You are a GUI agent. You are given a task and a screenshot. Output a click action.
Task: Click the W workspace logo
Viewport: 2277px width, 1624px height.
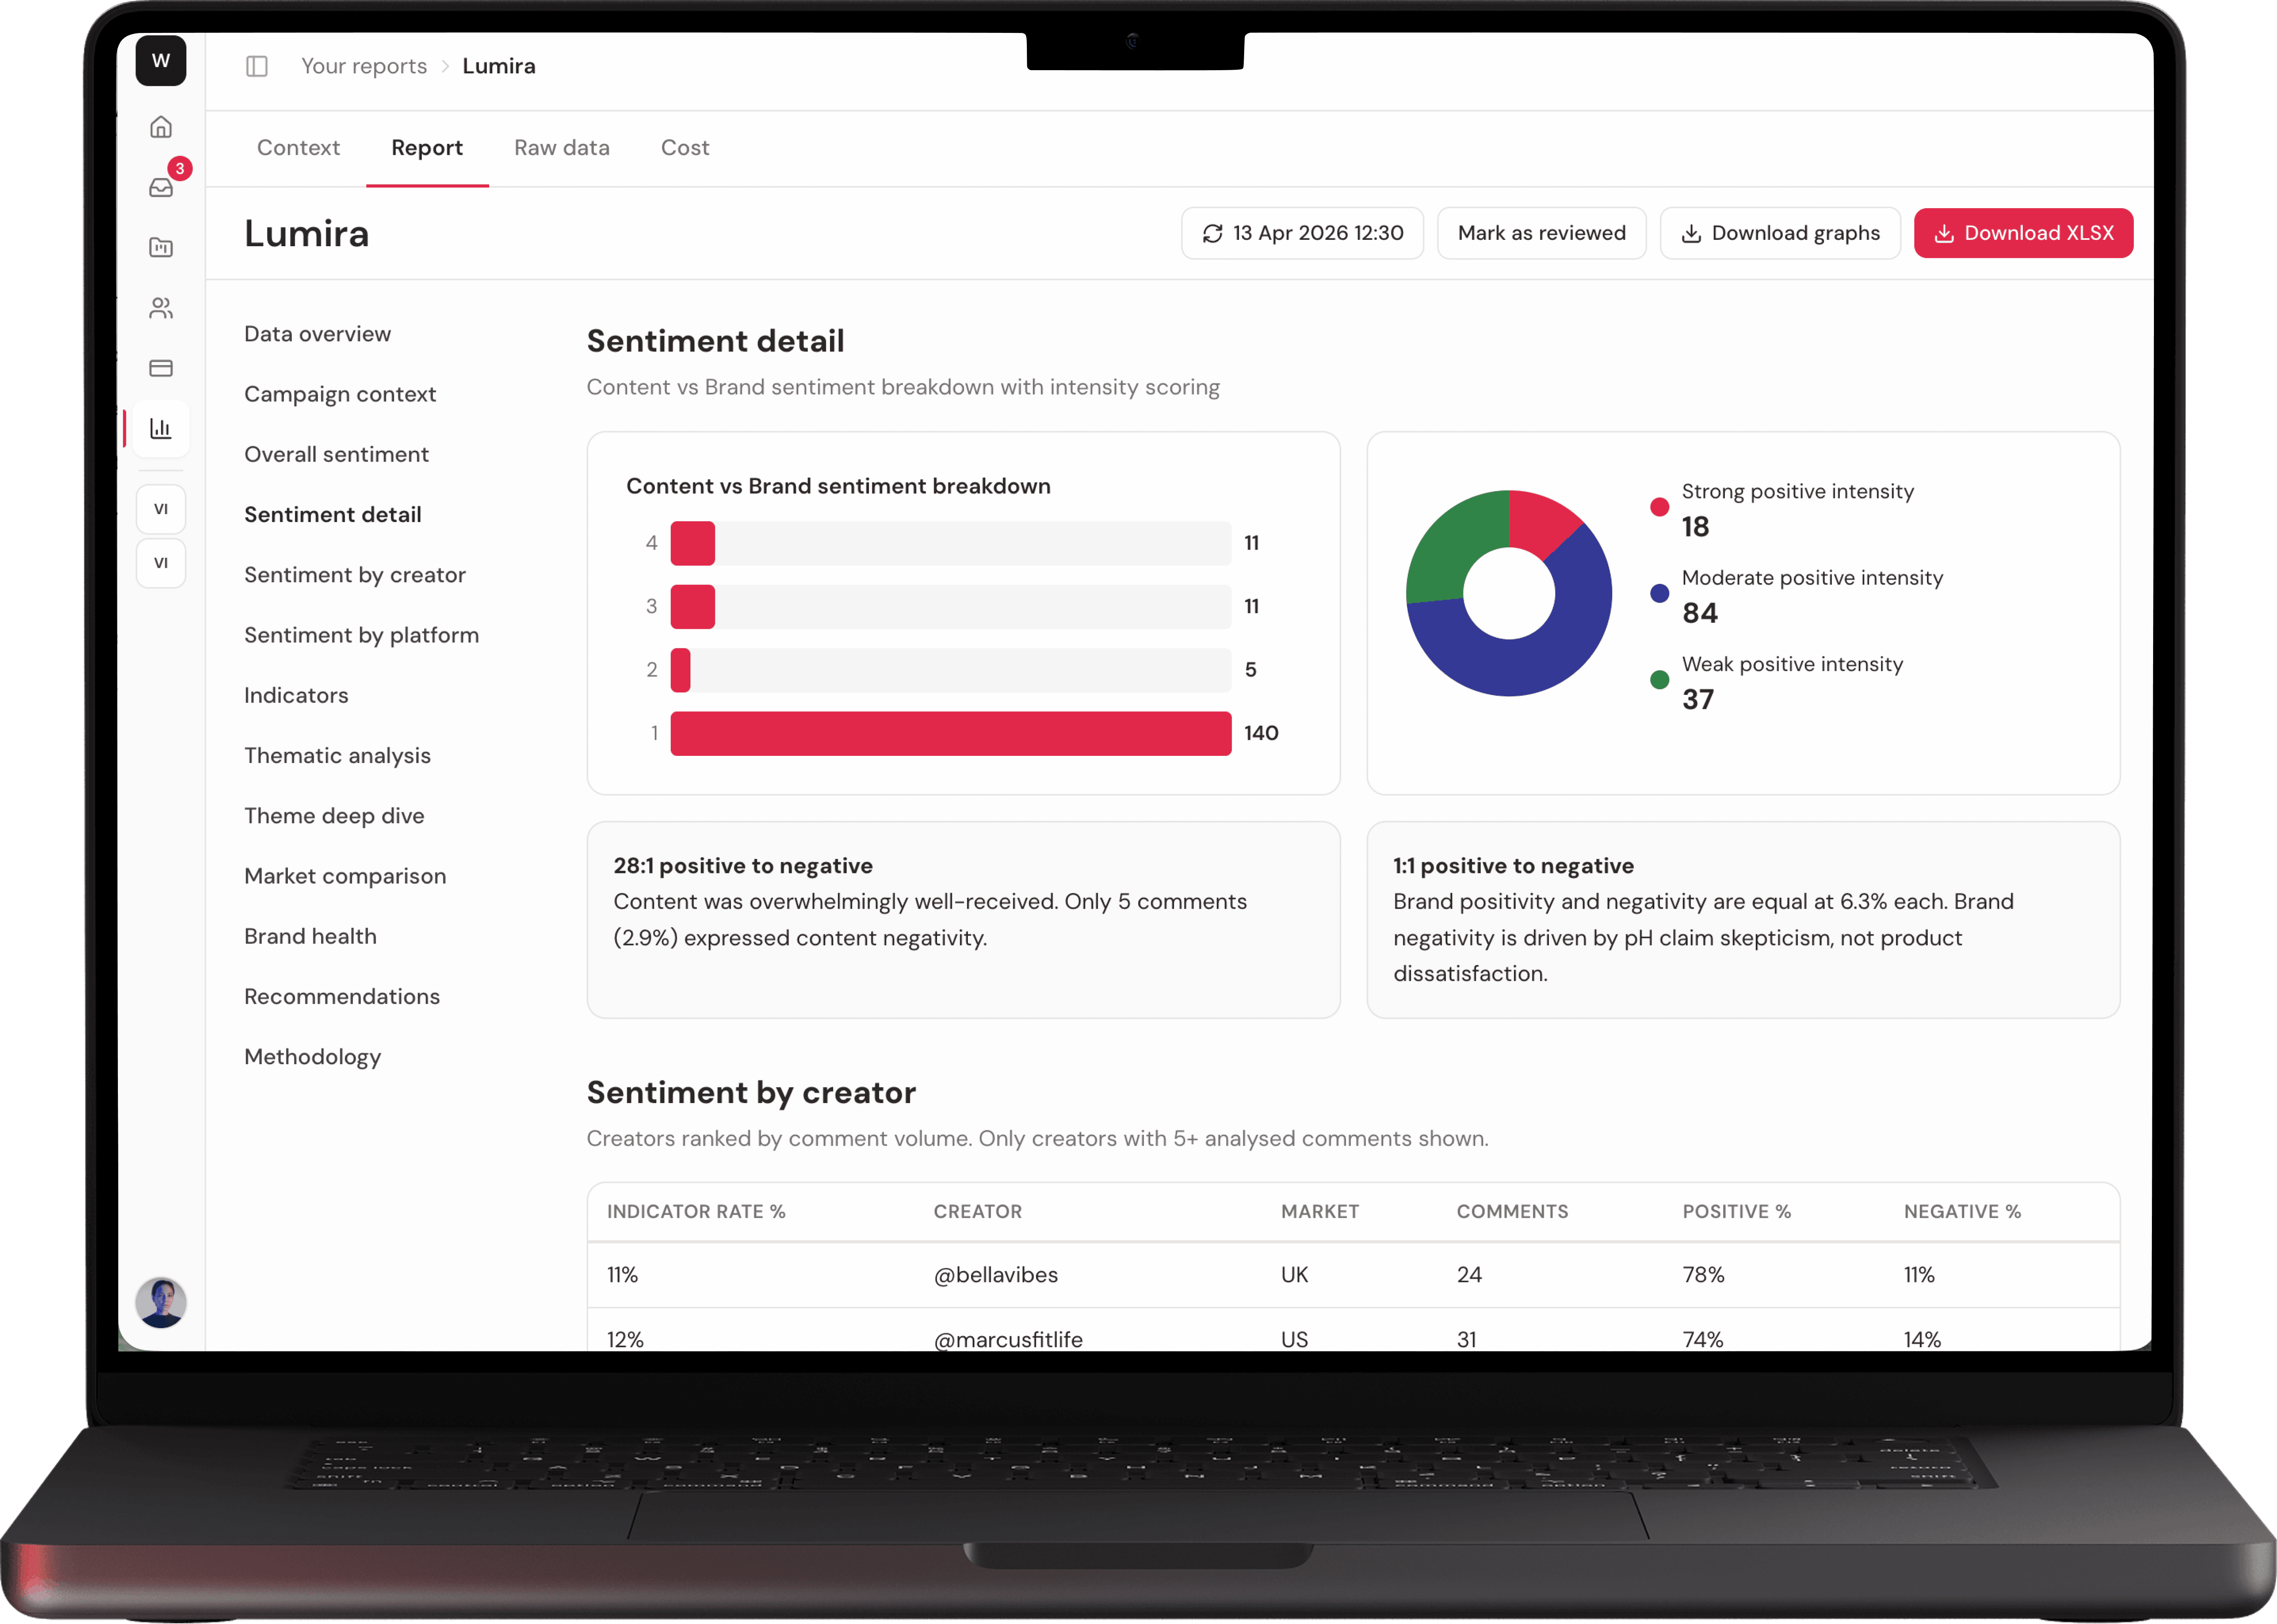pyautogui.click(x=161, y=61)
